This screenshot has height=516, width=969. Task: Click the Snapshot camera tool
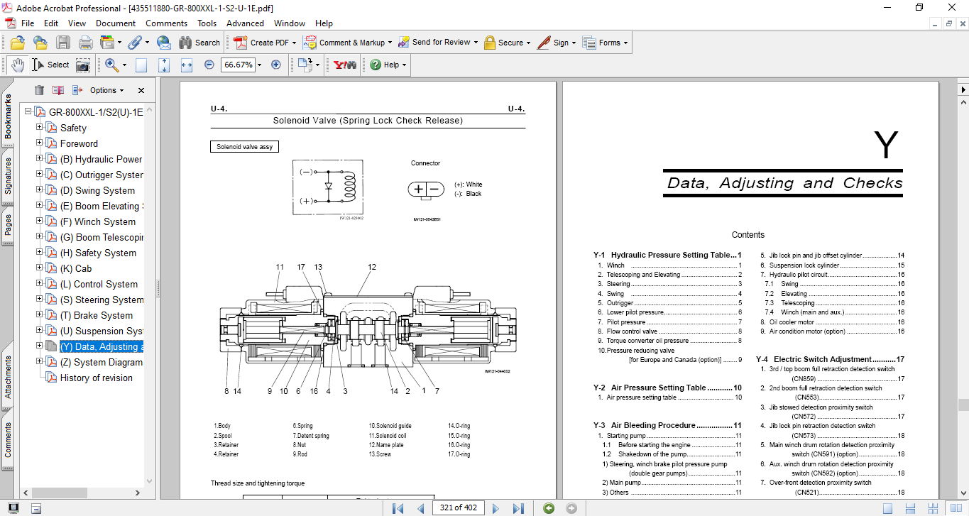[83, 65]
